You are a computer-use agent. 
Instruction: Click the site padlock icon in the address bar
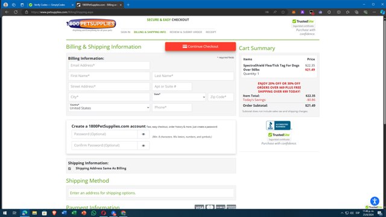(27, 12)
